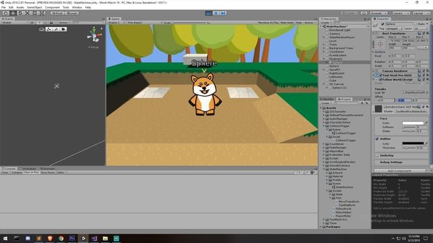Select StateMachinePlayer in Hierarchy

click(342, 37)
